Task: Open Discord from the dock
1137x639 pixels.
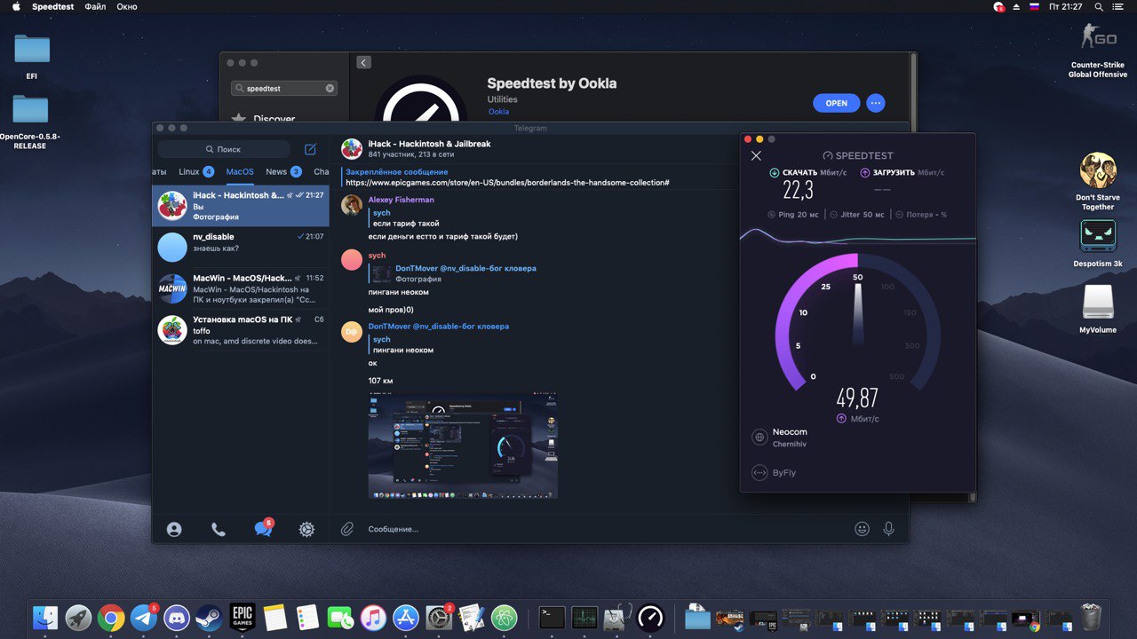Action: point(177,617)
